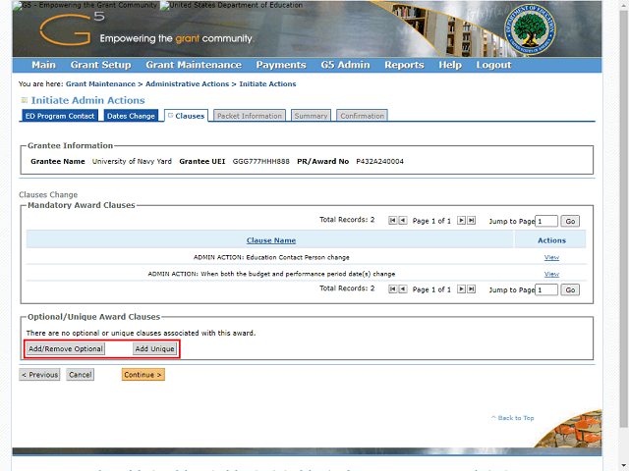The height and width of the screenshot is (471, 629).
Task: Open the Reports menu
Action: [x=404, y=65]
